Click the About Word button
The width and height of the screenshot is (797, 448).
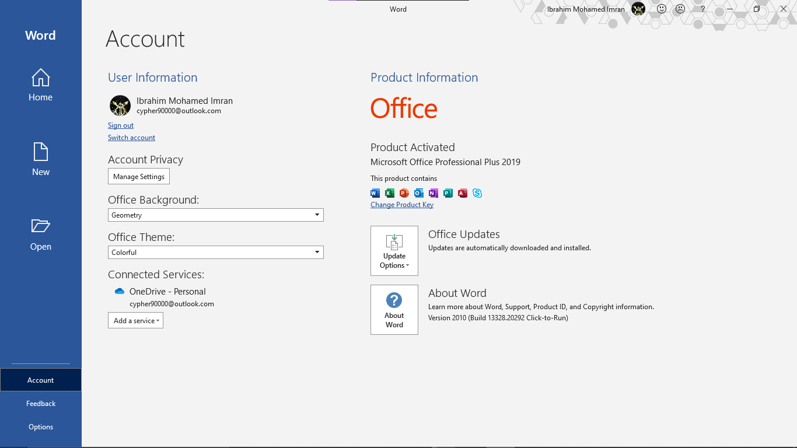click(394, 310)
